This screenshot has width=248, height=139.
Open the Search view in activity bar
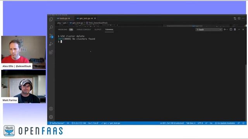pyautogui.click(x=51, y=27)
